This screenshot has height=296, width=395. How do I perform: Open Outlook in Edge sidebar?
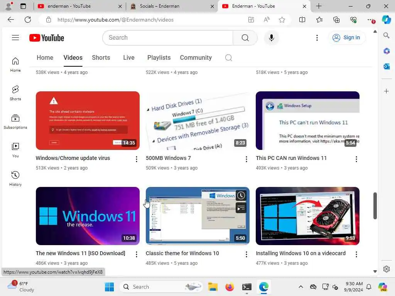pyautogui.click(x=387, y=66)
